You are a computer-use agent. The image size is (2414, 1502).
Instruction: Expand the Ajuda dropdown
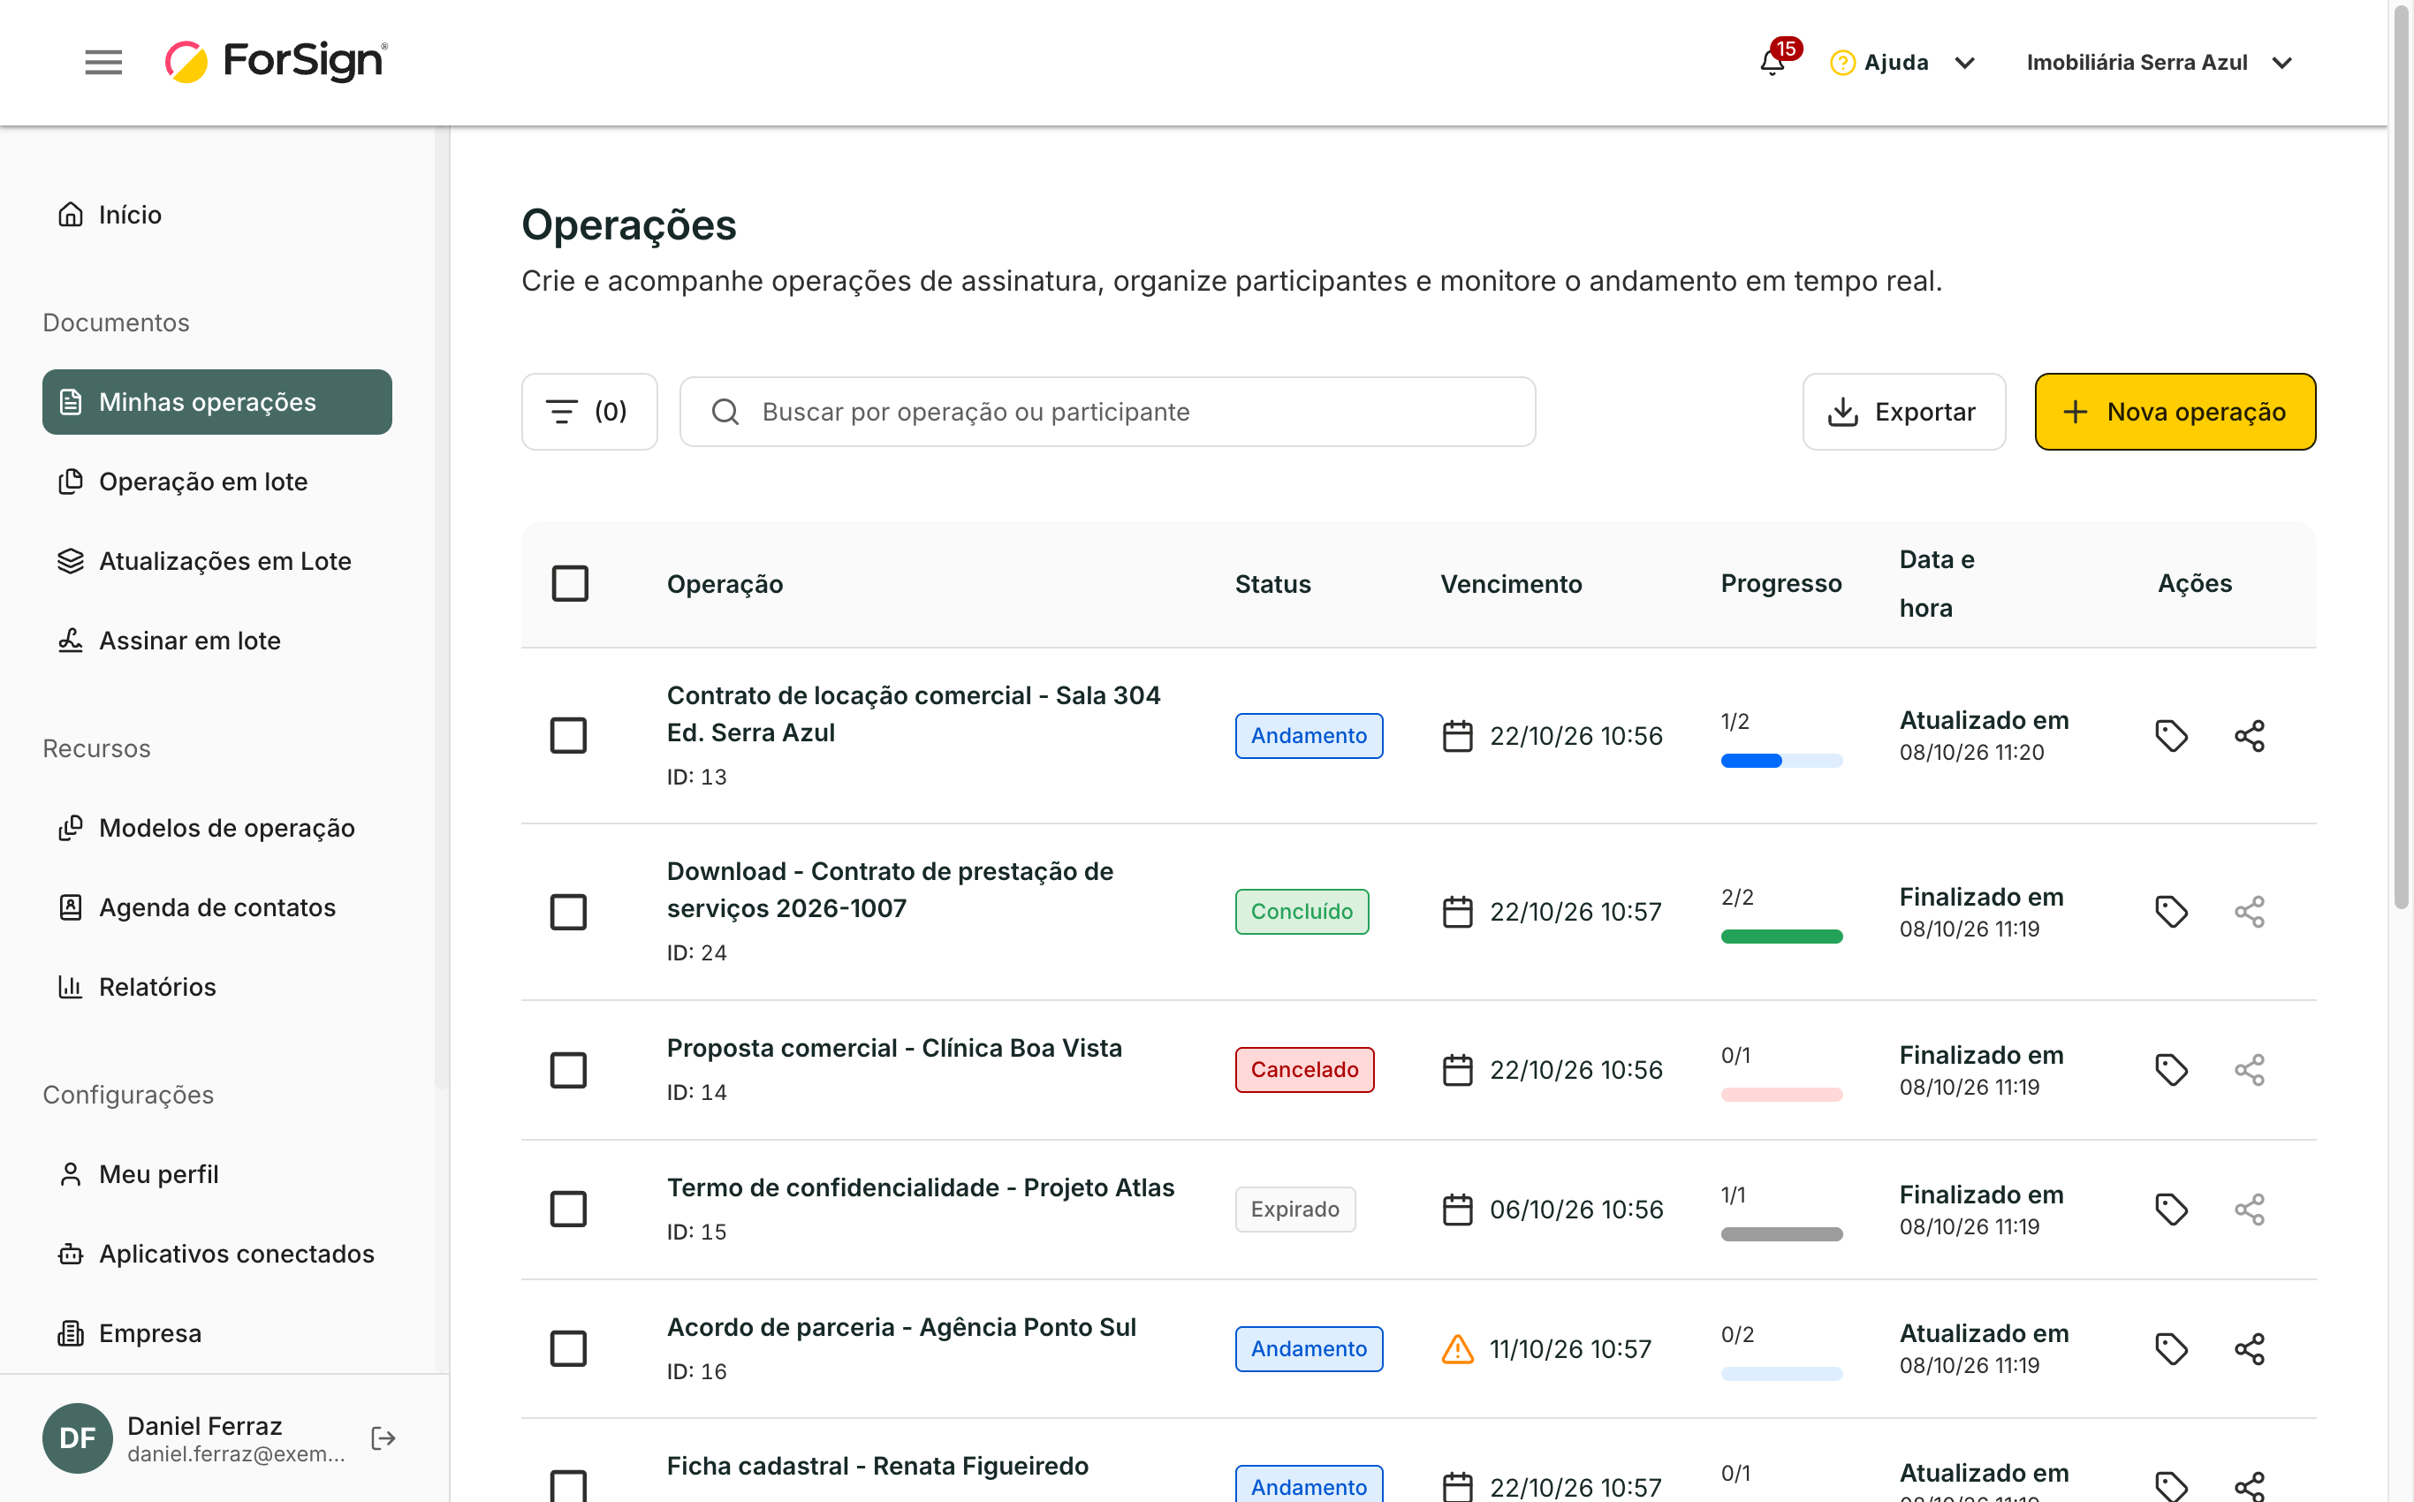1902,63
